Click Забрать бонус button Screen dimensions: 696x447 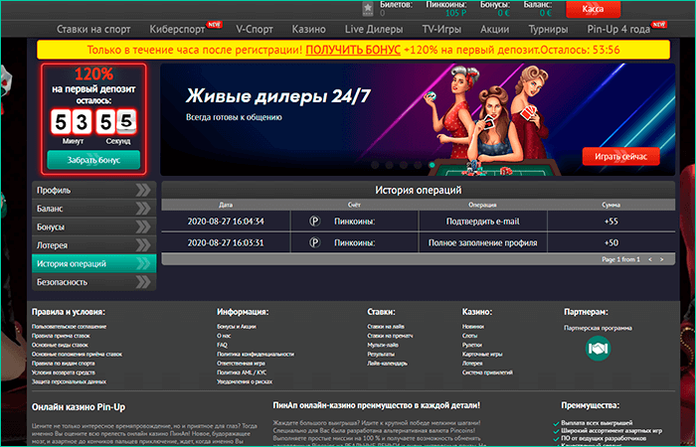coord(93,160)
